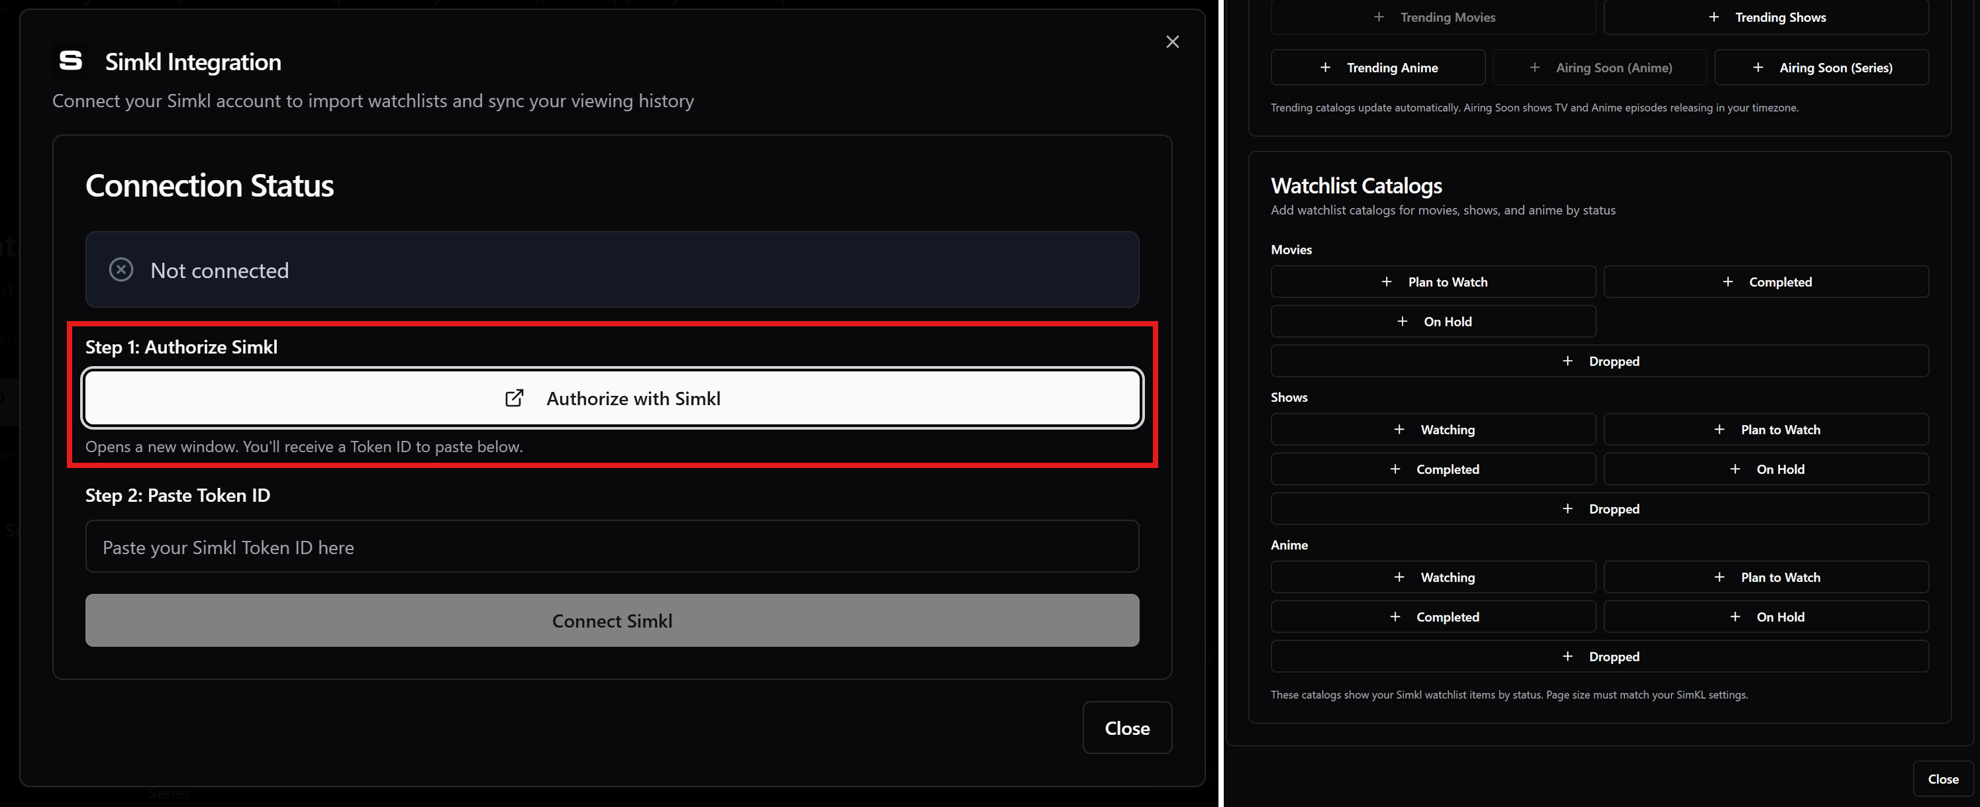Click plus icon beside Anime Watching
This screenshot has height=807, width=1980.
[x=1399, y=577]
